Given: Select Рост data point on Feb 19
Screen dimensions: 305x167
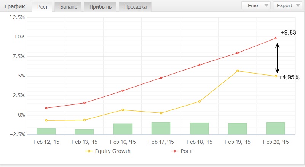Looking at the screenshot, I should (x=238, y=53).
